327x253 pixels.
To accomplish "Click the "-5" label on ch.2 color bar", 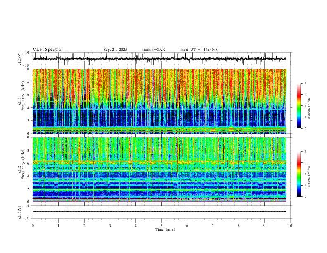I will tap(305, 174).
